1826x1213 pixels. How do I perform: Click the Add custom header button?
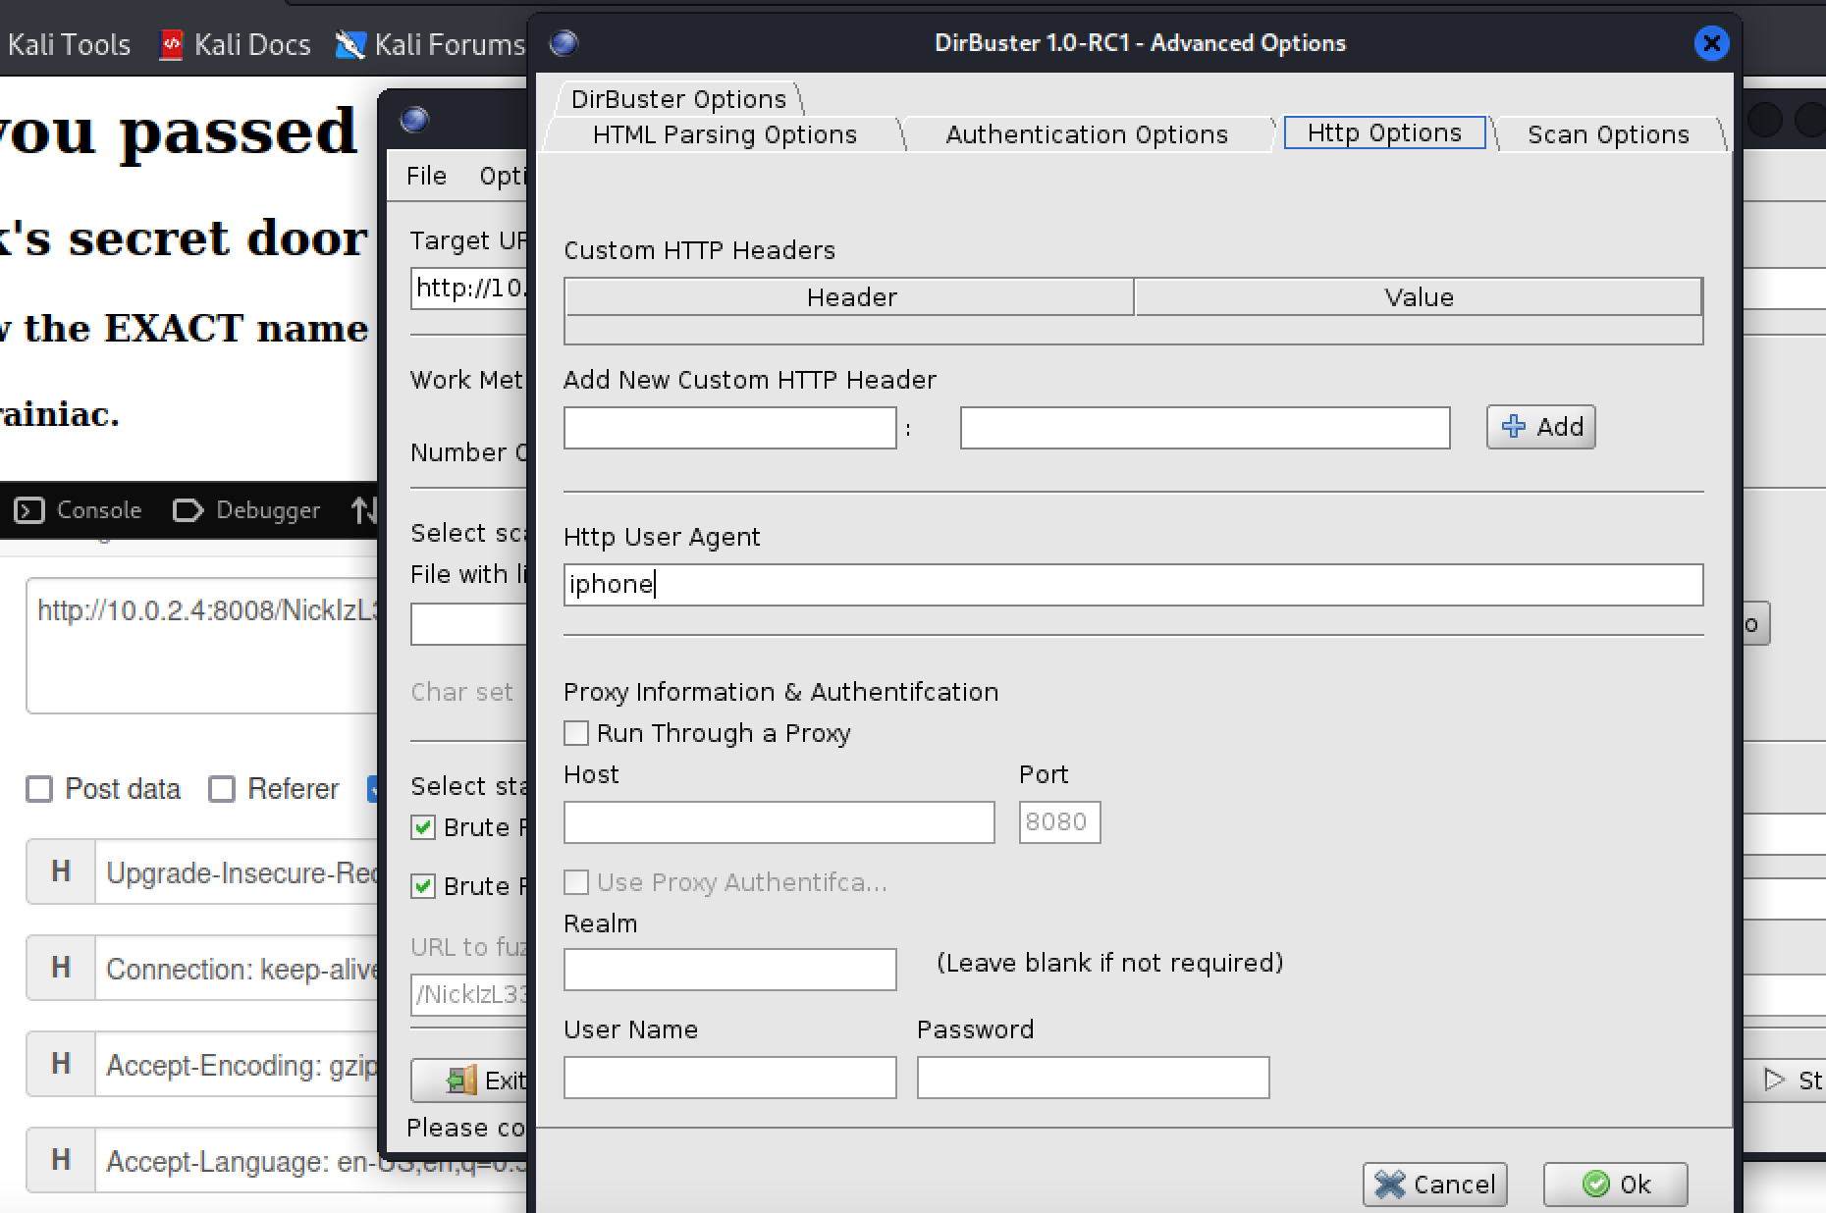click(x=1540, y=427)
